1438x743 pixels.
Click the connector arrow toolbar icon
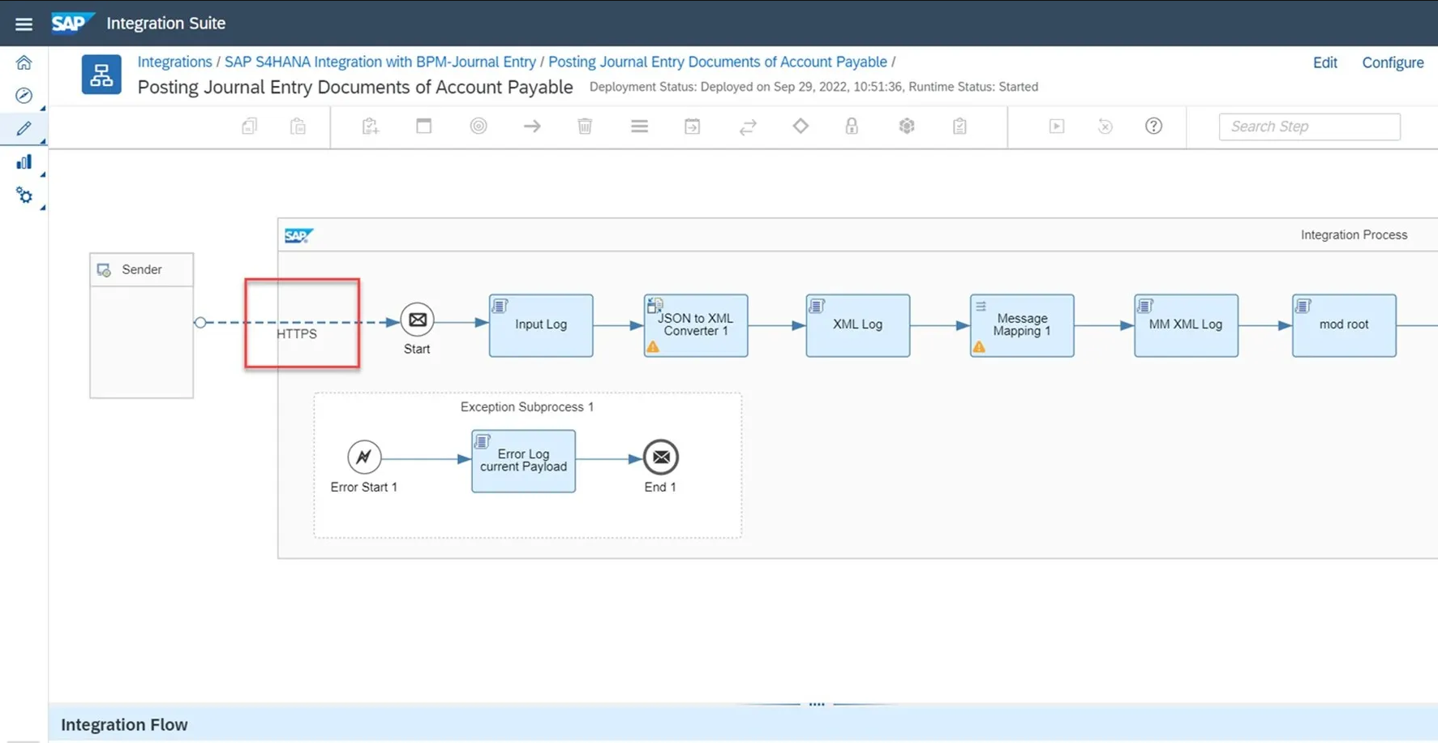(x=532, y=126)
